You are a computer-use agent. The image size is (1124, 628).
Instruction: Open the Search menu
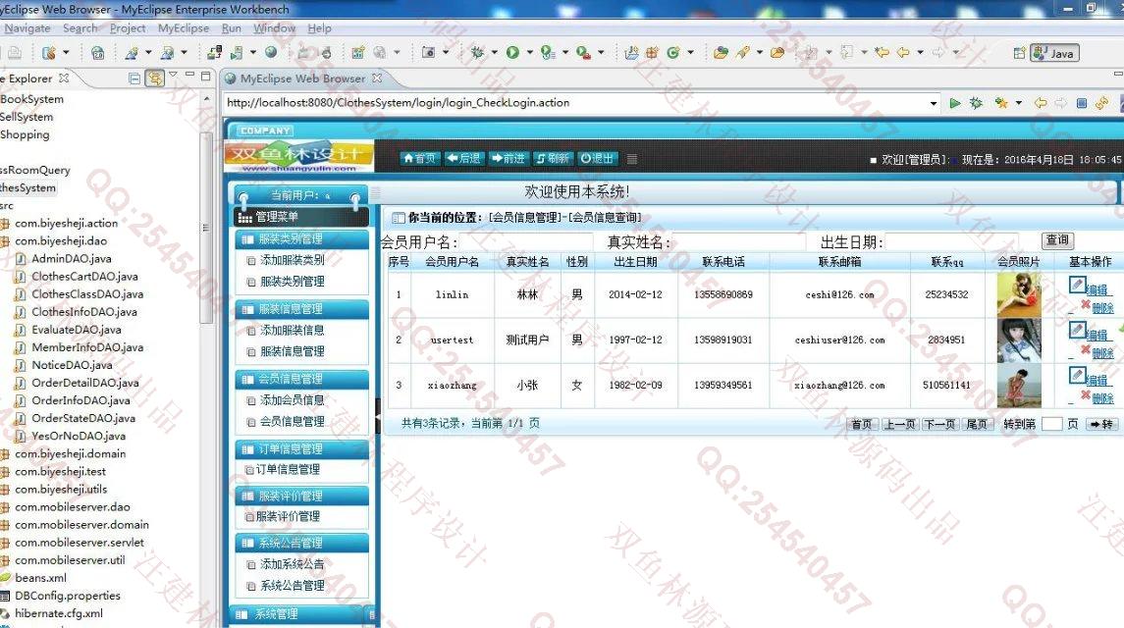80,27
